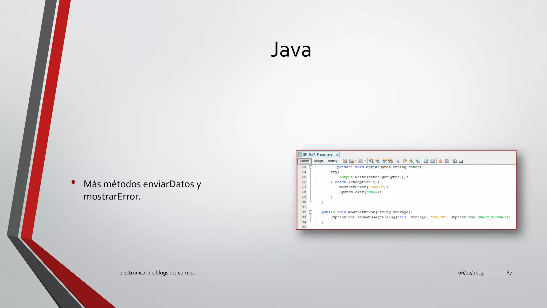Go to Previous Bookmark icon
The height and width of the screenshot is (308, 547).
[x=405, y=161]
